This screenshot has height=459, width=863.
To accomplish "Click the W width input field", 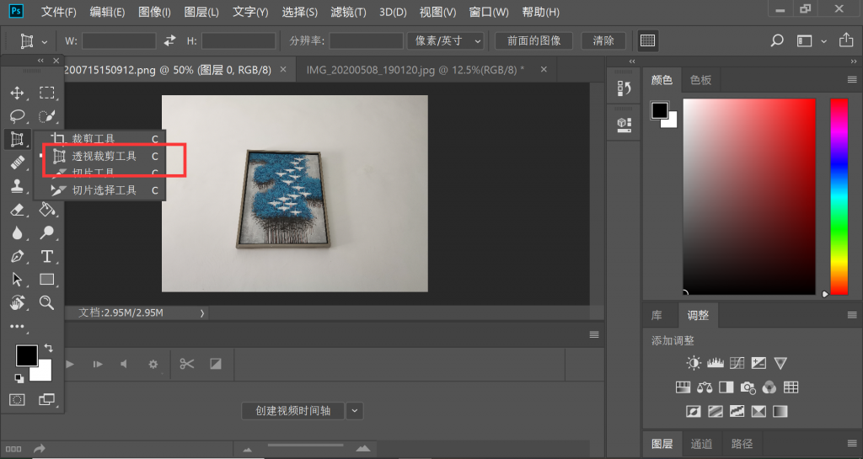I will [x=119, y=40].
